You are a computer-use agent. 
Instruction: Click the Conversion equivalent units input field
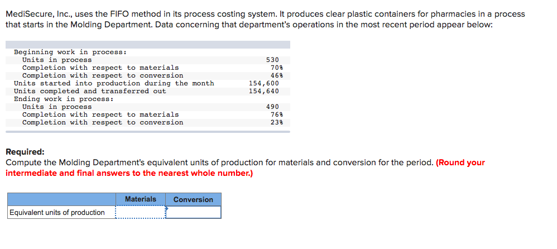[x=193, y=212]
